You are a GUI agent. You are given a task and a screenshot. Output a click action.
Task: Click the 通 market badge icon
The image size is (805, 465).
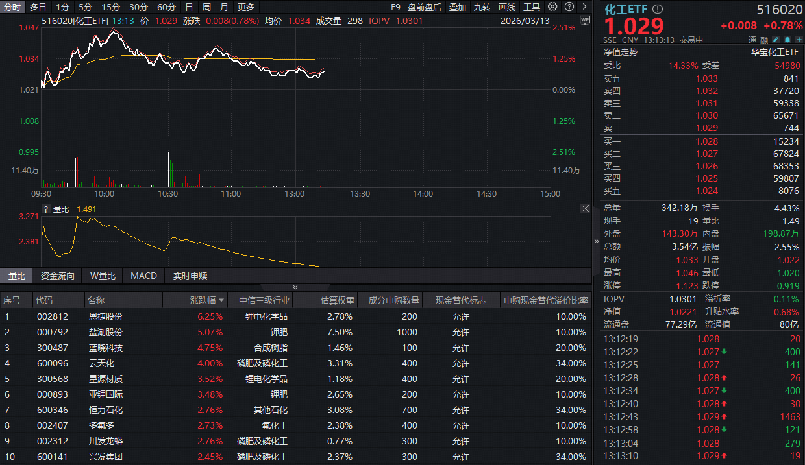click(x=751, y=39)
